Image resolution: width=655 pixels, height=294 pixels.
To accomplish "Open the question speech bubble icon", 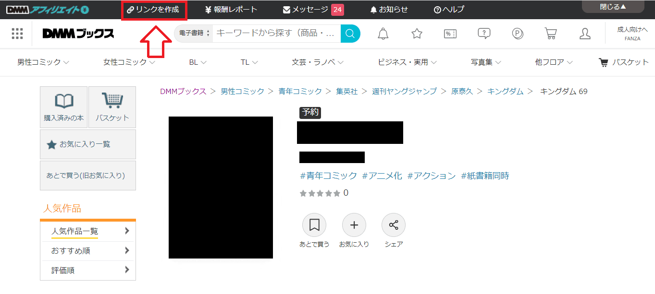I will (x=484, y=34).
